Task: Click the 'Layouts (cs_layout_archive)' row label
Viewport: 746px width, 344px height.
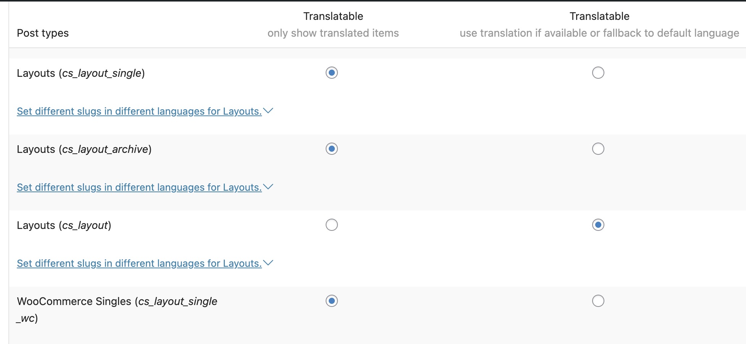Action: pyautogui.click(x=84, y=149)
